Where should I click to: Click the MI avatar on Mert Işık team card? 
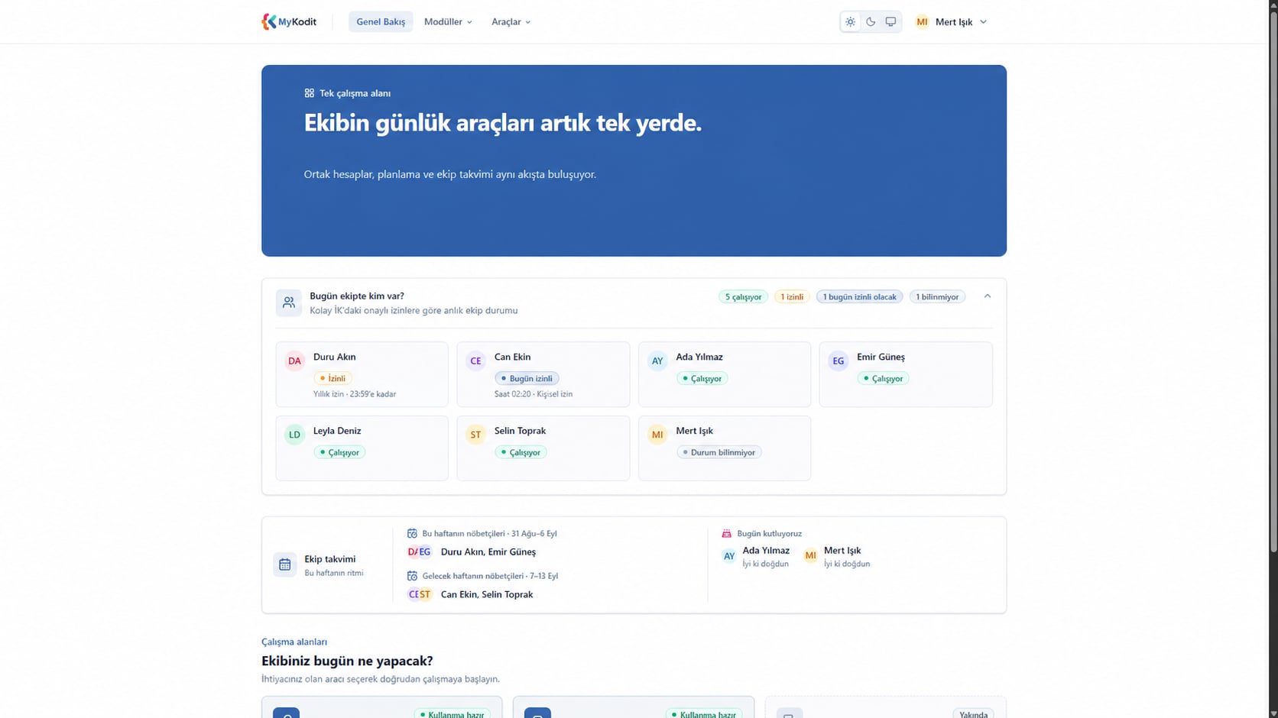(x=657, y=435)
